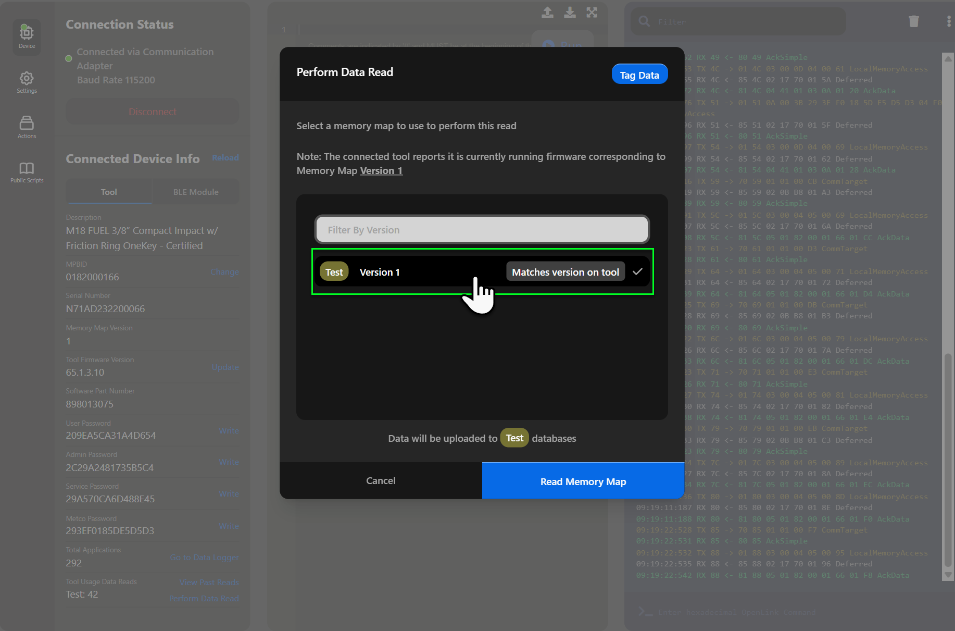
Task: Select the Version 1 memory map row
Action: tap(482, 271)
